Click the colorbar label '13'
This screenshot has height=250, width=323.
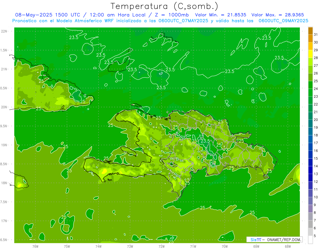coord(316,174)
